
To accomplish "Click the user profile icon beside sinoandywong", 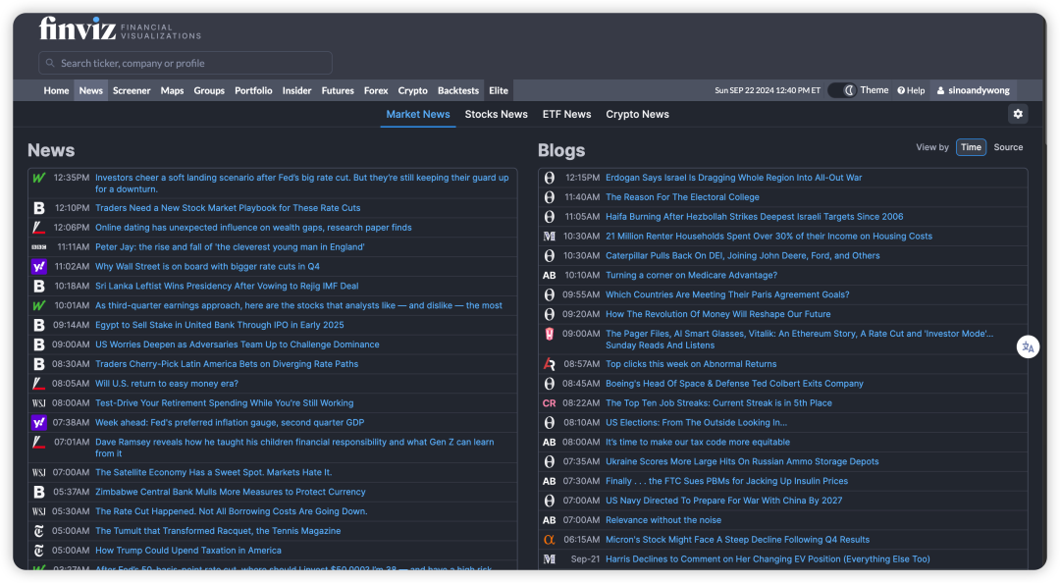I will coord(940,90).
